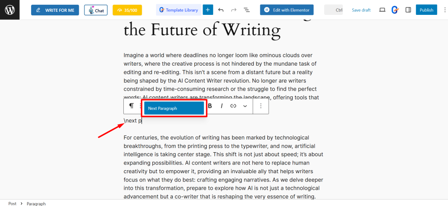Open block options three-dots menu
Image resolution: width=448 pixels, height=206 pixels.
[x=261, y=106]
